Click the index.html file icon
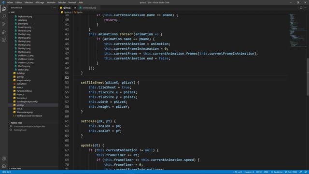This screenshot has width=309, height=174. click(14, 84)
